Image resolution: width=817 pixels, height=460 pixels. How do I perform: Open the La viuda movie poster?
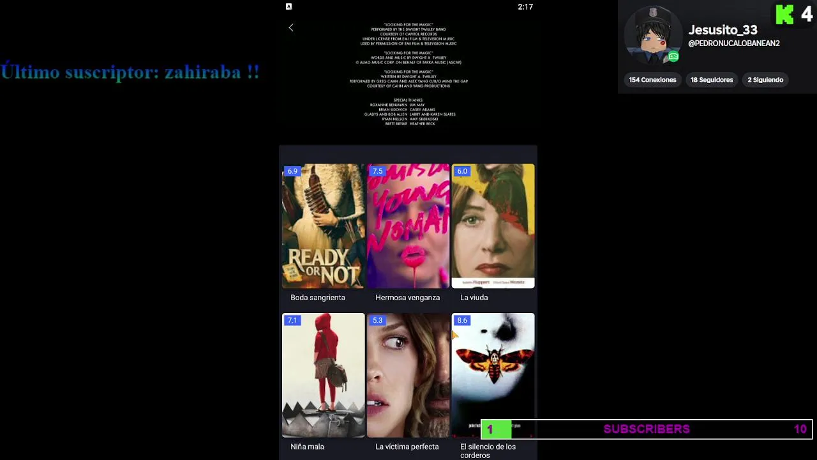pyautogui.click(x=493, y=226)
